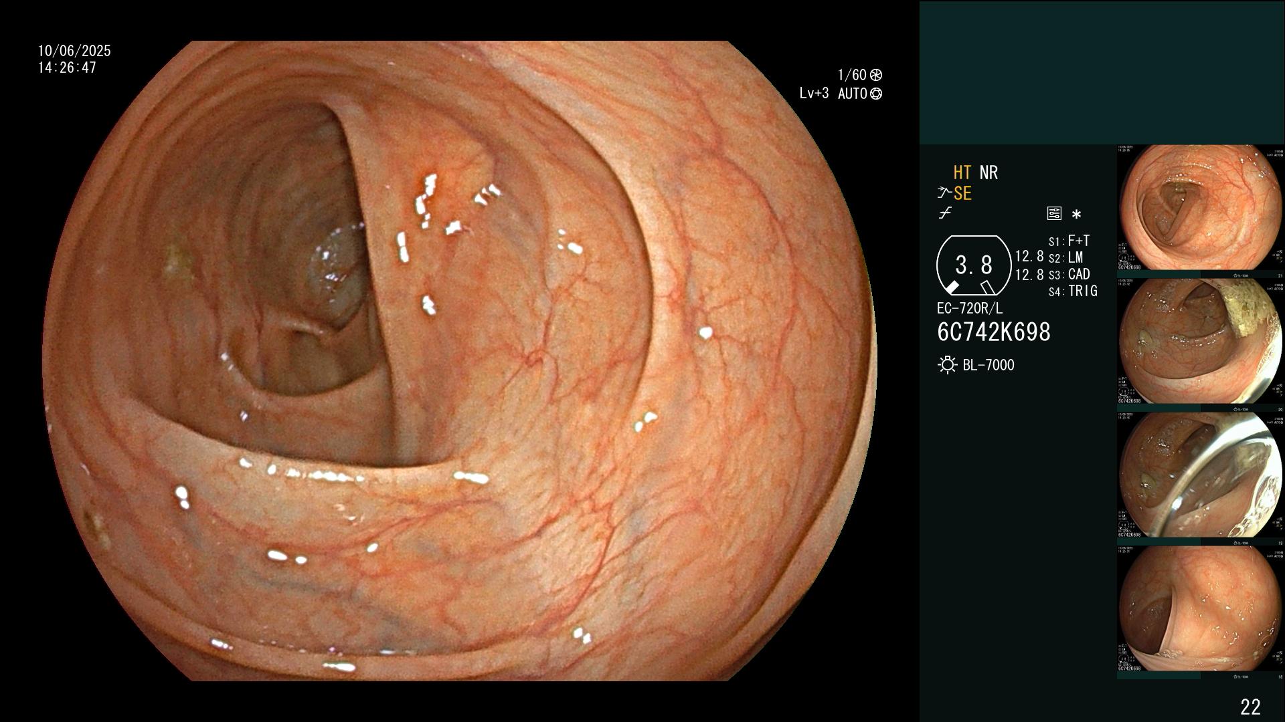
Task: Click the Lv+3 brightness level text
Action: click(x=814, y=94)
